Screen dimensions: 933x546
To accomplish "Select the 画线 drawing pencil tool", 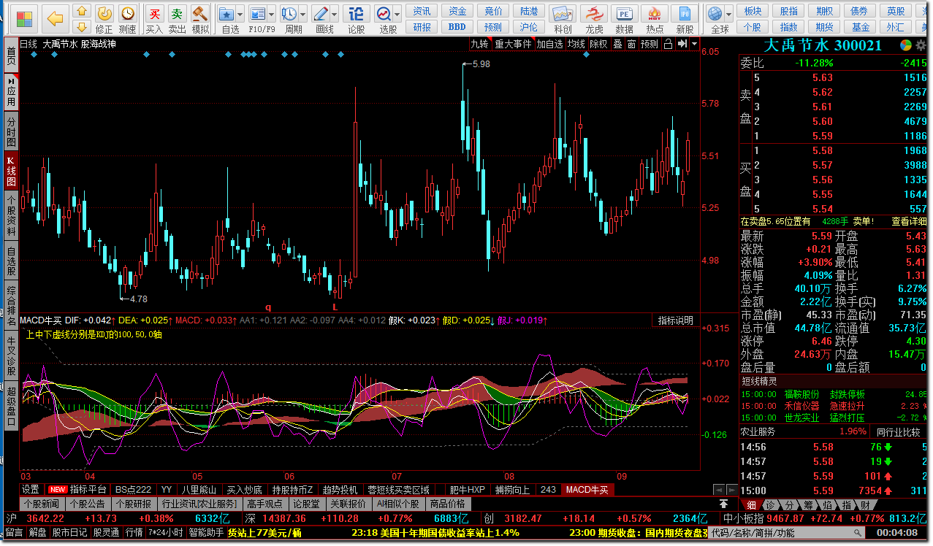I will [321, 13].
